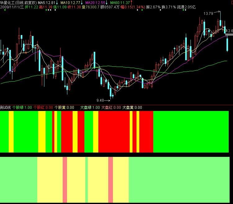Click the thin green stripe in lower band
This screenshot has height=204, width=233.
click(x=87, y=180)
